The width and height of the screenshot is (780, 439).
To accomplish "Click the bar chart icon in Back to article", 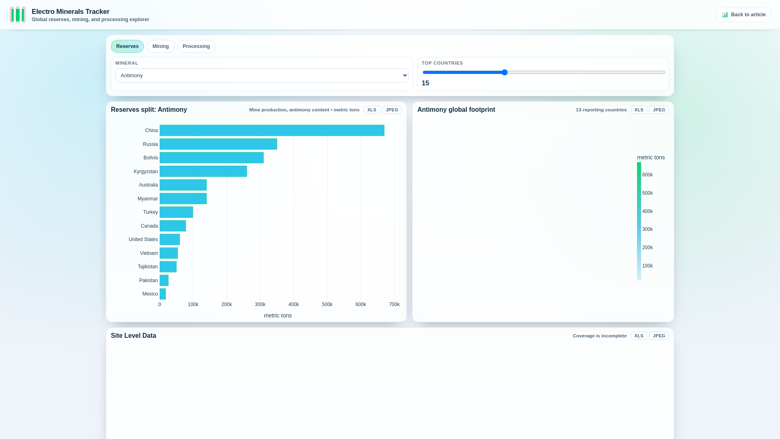I will (725, 15).
